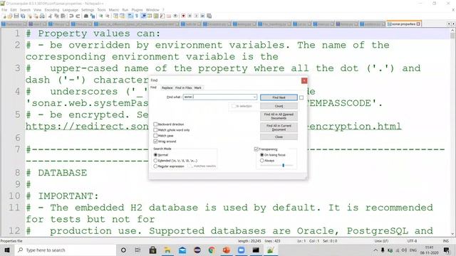Click the UTF-8 encoding in status bar
This screenshot has height=256, width=456.
412,241
